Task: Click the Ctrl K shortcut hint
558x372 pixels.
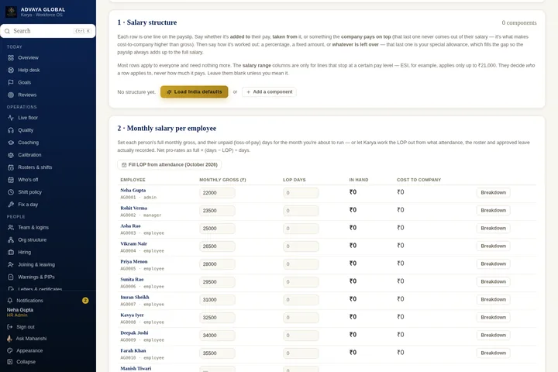Action: 83,31
